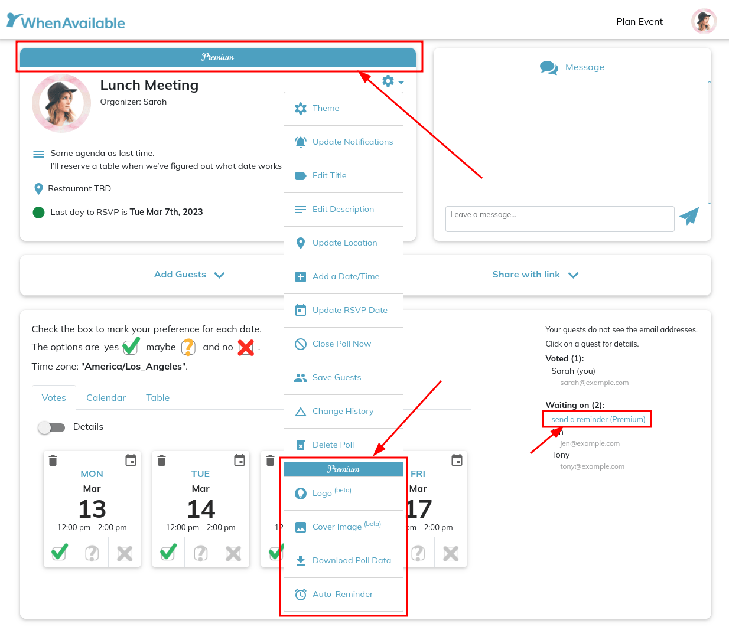The width and height of the screenshot is (729, 627).
Task: Delete the Tue Mar 14 date option
Action: pyautogui.click(x=162, y=461)
